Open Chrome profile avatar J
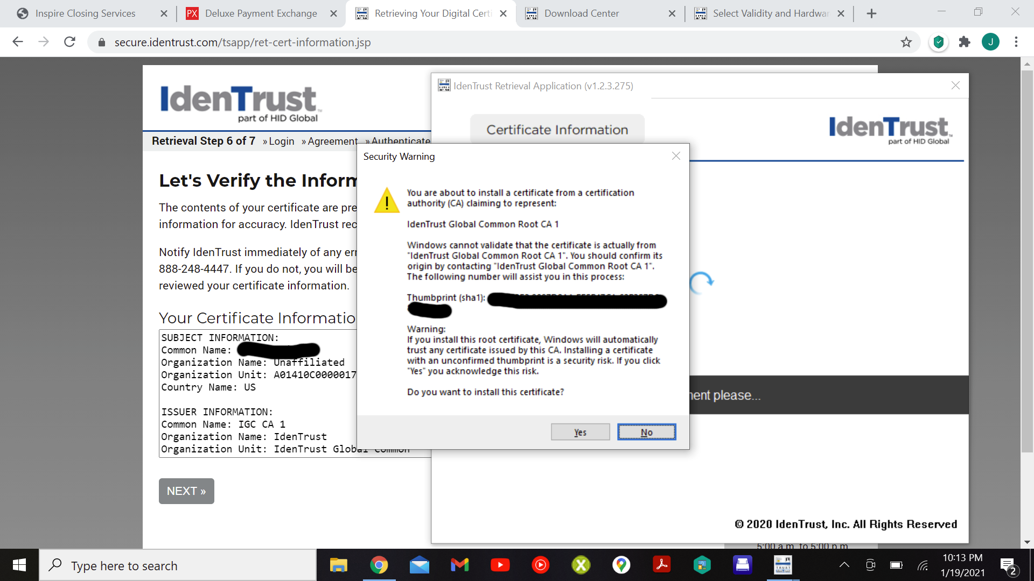1034x581 pixels. (990, 42)
